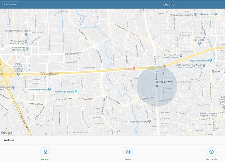Select Masjid Al Isra pin

(216, 14)
